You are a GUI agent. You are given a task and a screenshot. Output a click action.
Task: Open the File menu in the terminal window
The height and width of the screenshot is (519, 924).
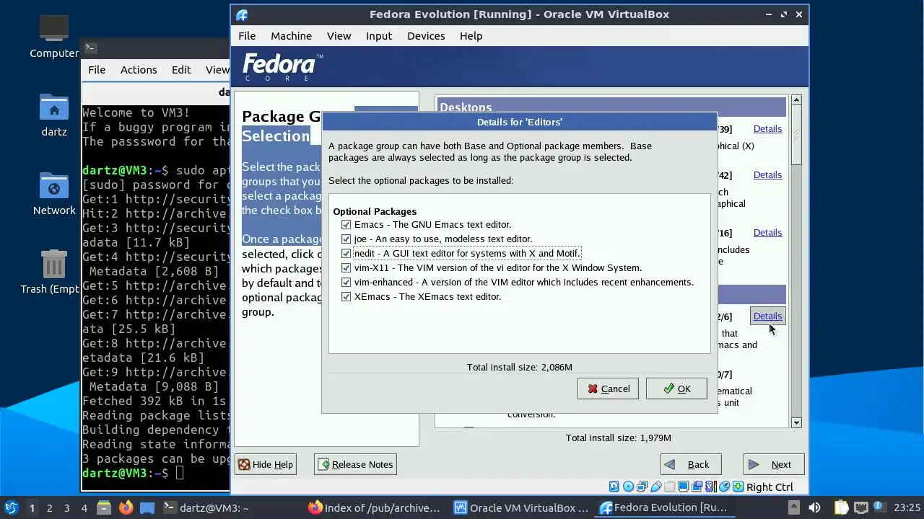pyautogui.click(x=97, y=69)
